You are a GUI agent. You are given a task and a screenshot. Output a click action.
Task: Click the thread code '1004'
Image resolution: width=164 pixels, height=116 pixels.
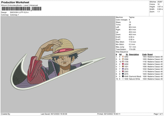point(145,79)
